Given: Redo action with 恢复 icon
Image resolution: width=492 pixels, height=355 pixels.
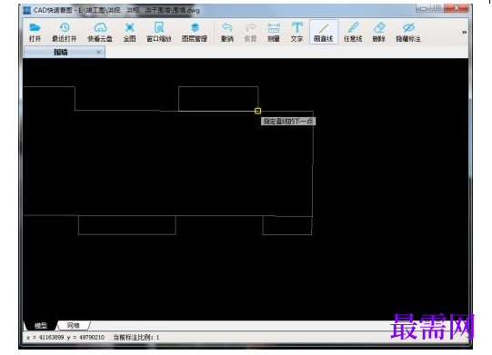Looking at the screenshot, I should click(x=250, y=32).
